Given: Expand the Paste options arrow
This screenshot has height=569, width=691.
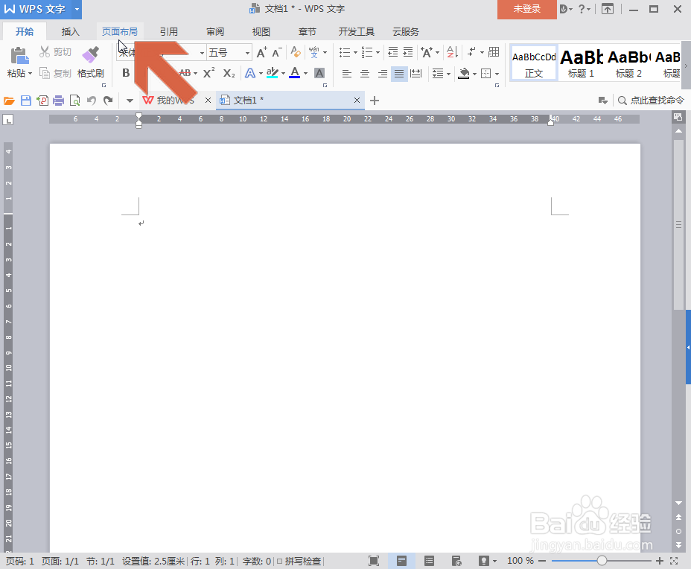Looking at the screenshot, I should (x=30, y=74).
